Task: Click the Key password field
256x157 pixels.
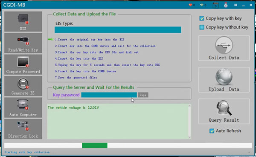Action: 109,95
